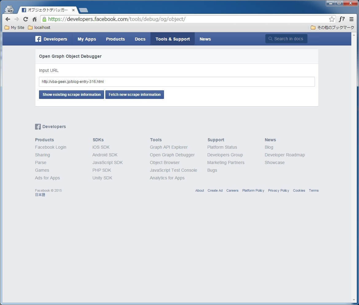Select Tools & Support in navbar
This screenshot has width=359, height=305.
point(173,39)
